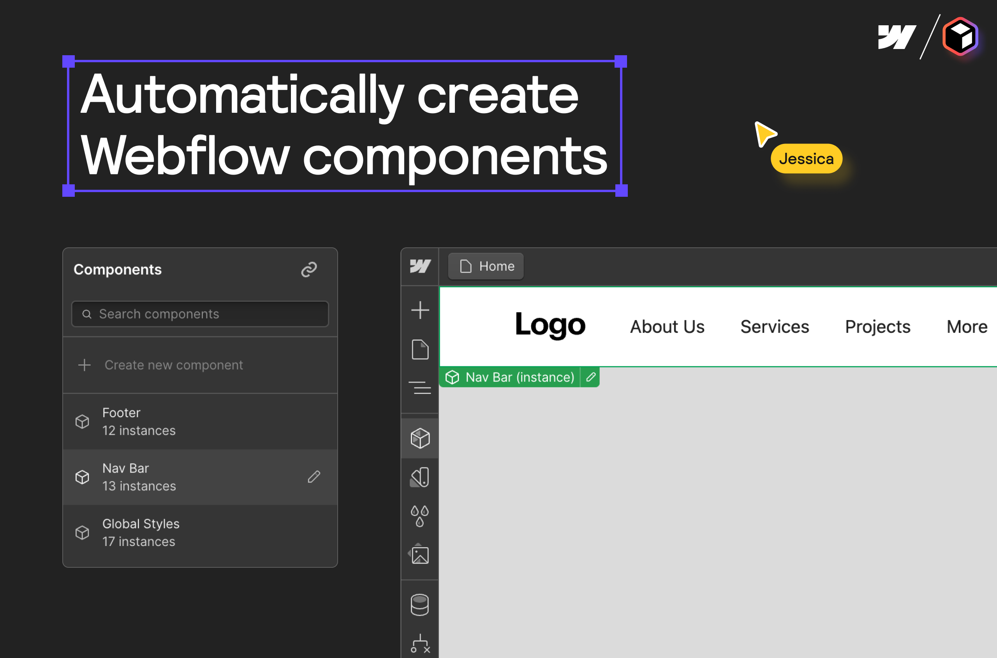Click the plus icon beside Create new component
997x658 pixels.
85,365
